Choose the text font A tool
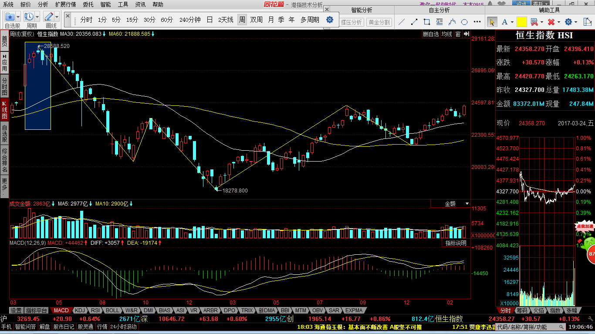595x334 pixels. 504,22
